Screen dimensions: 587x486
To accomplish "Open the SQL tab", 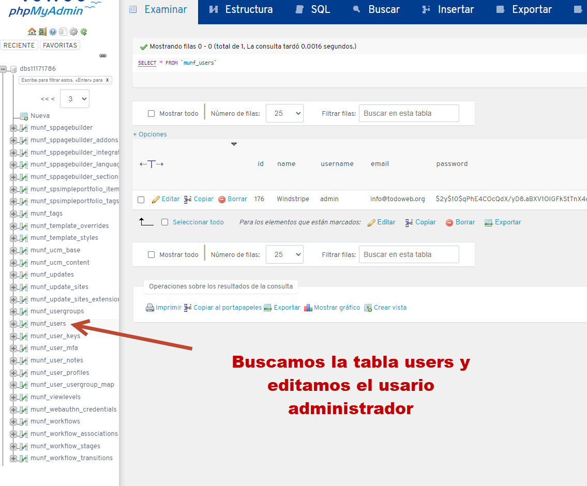I will pos(313,9).
